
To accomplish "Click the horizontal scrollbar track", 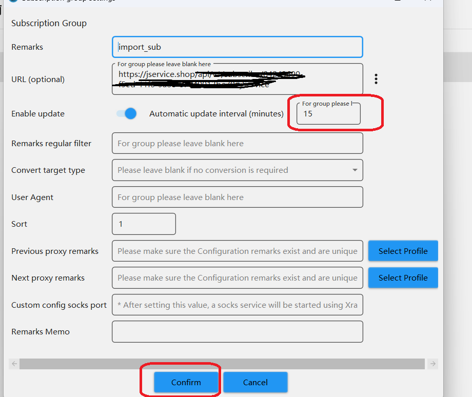I will click(x=222, y=364).
